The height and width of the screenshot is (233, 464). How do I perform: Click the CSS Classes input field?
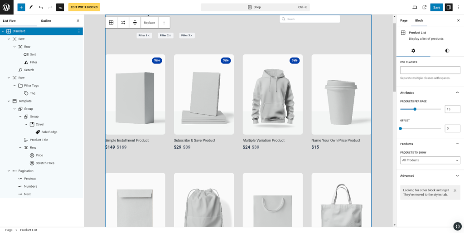430,70
